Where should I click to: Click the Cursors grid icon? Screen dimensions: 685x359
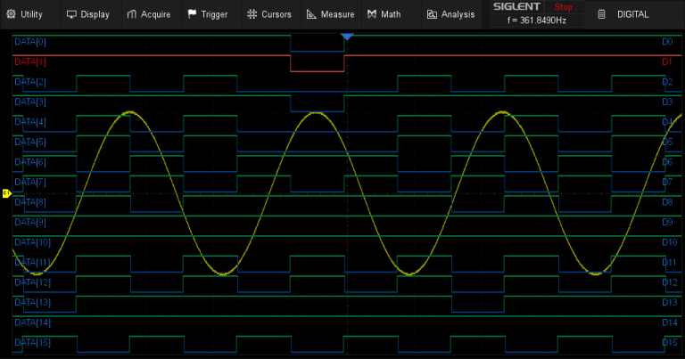252,14
